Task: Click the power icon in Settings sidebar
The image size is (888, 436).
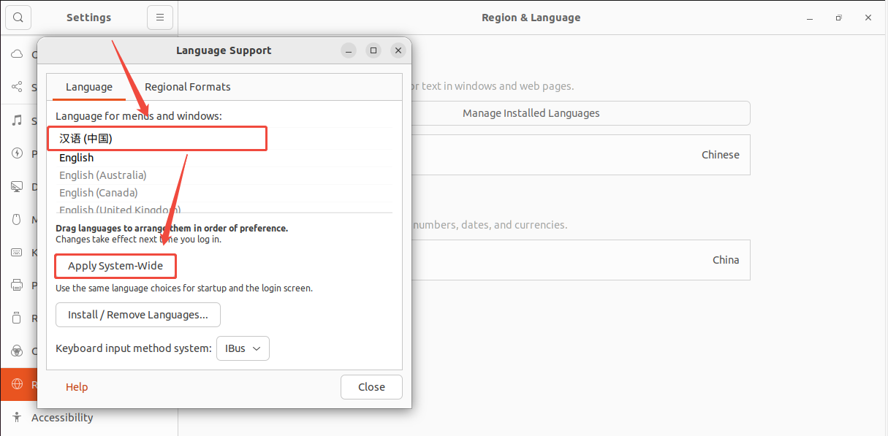Action: (17, 153)
